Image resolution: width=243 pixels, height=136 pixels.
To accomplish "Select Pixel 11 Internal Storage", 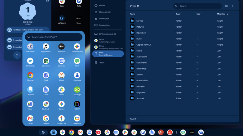I will 108,54.
